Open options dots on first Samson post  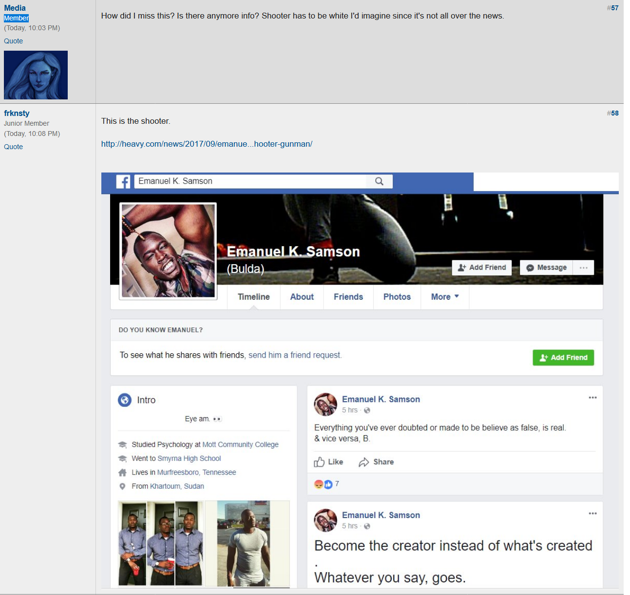tap(592, 398)
